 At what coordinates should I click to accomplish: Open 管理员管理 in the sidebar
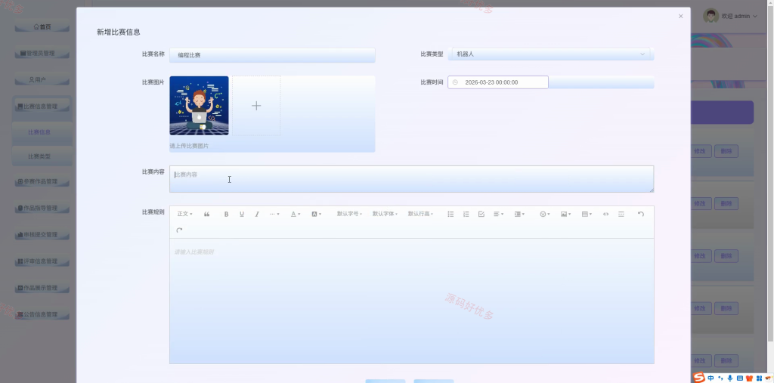pyautogui.click(x=42, y=54)
